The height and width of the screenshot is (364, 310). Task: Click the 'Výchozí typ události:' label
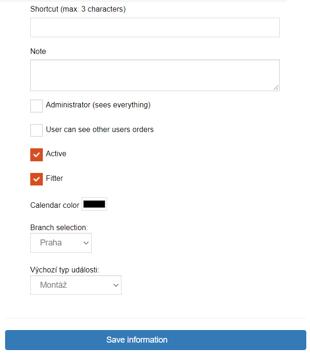pyautogui.click(x=65, y=270)
